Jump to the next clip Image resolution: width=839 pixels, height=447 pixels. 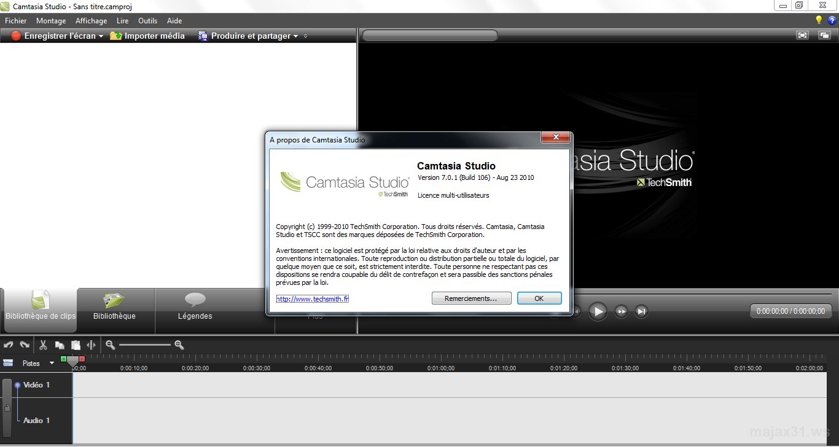[x=641, y=311]
